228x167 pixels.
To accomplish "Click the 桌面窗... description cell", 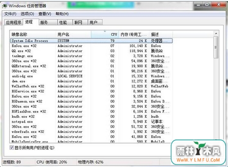I will coord(159,81).
